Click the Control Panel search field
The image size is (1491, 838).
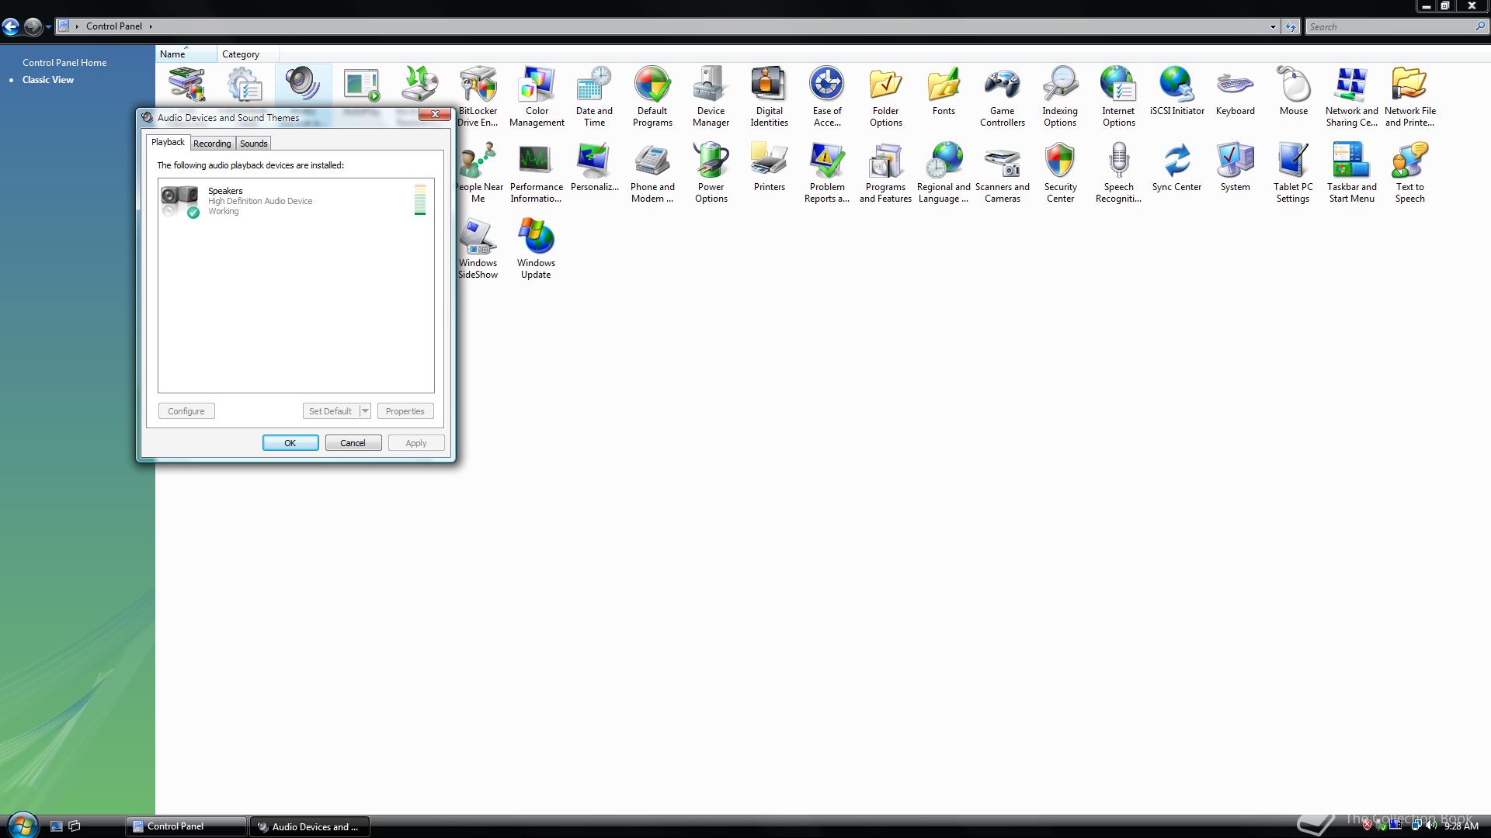[1390, 26]
